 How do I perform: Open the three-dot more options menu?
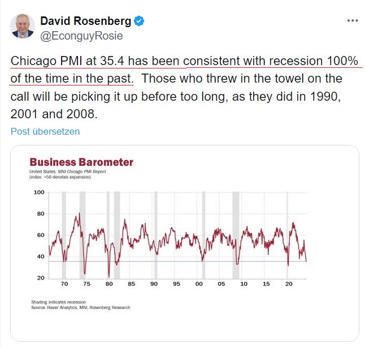[x=352, y=21]
